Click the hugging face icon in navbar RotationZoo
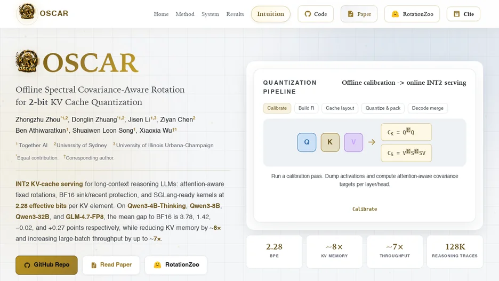 tap(395, 14)
